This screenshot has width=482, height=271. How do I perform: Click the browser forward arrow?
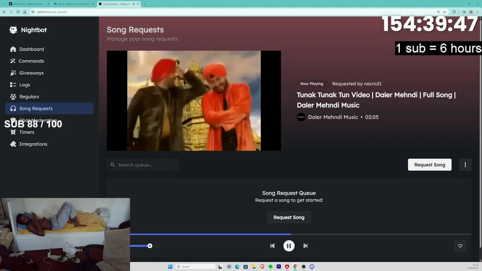pos(11,12)
